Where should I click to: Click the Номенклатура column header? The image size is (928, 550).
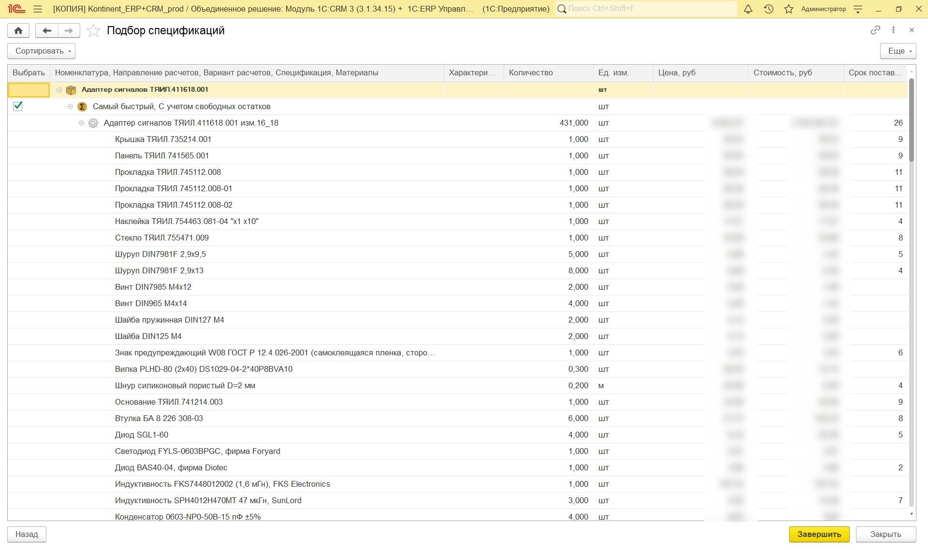[246, 73]
